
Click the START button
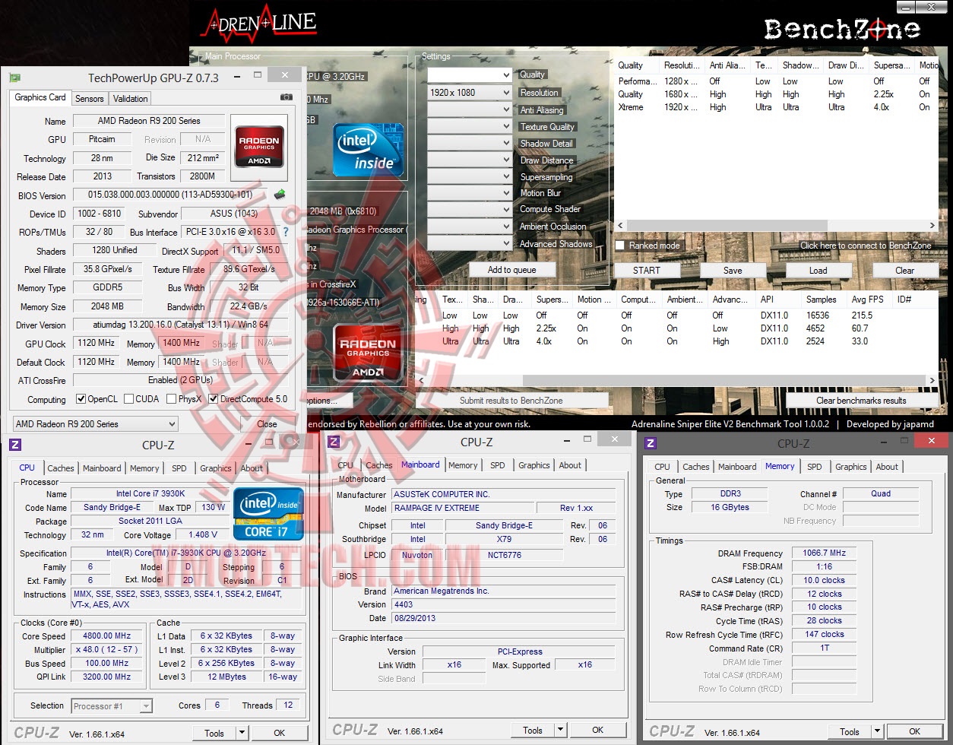(647, 271)
